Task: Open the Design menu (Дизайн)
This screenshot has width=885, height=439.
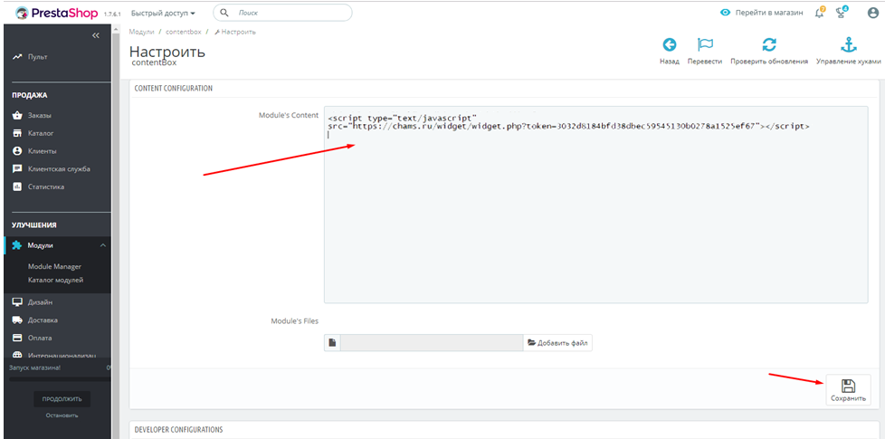Action: pos(41,302)
